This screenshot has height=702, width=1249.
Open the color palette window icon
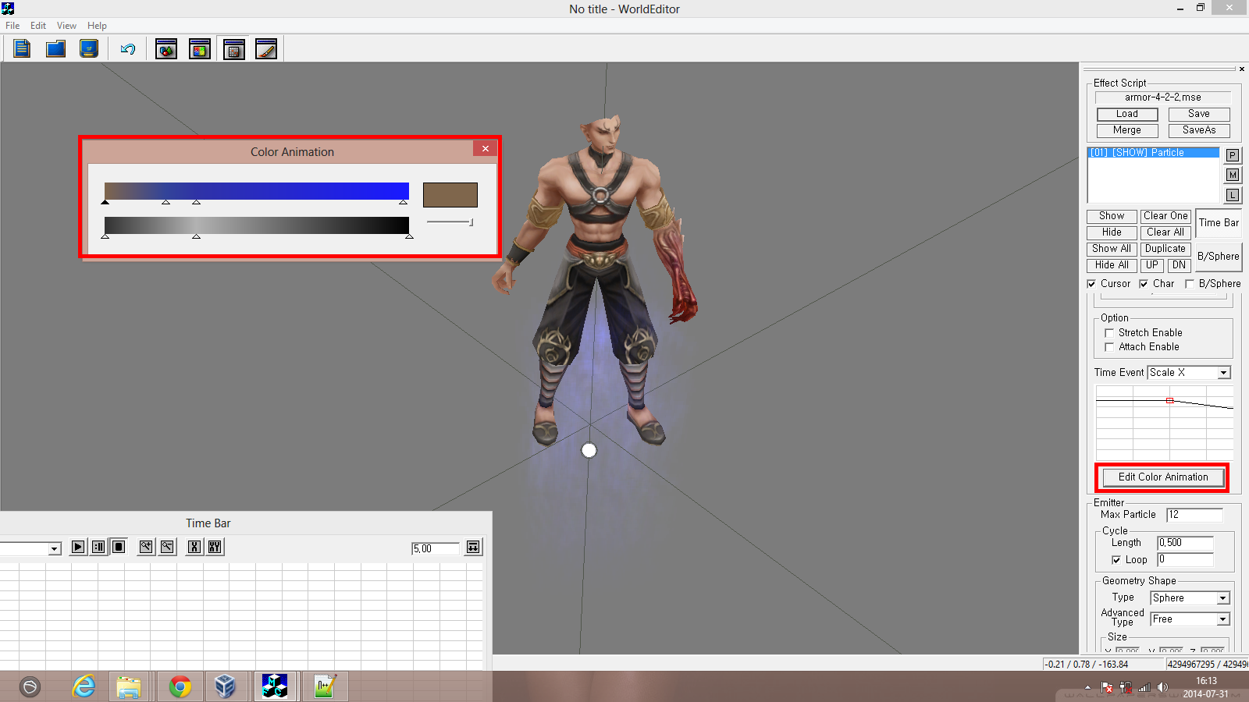[200, 49]
